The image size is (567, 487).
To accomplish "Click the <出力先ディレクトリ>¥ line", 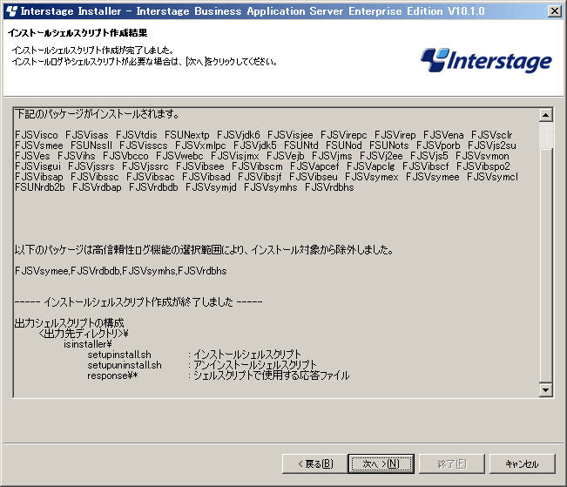I will coord(84,334).
